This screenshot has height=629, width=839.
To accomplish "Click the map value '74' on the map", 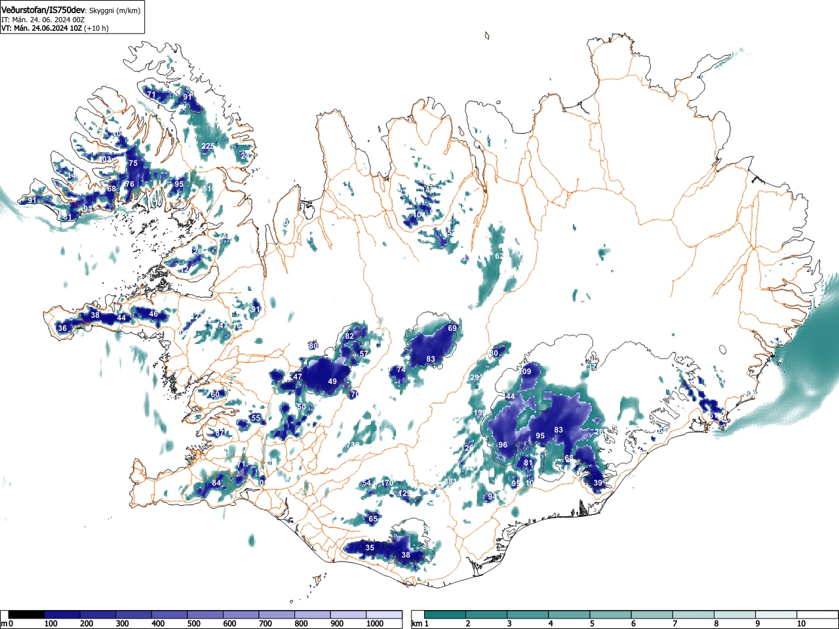I will pyautogui.click(x=401, y=370).
